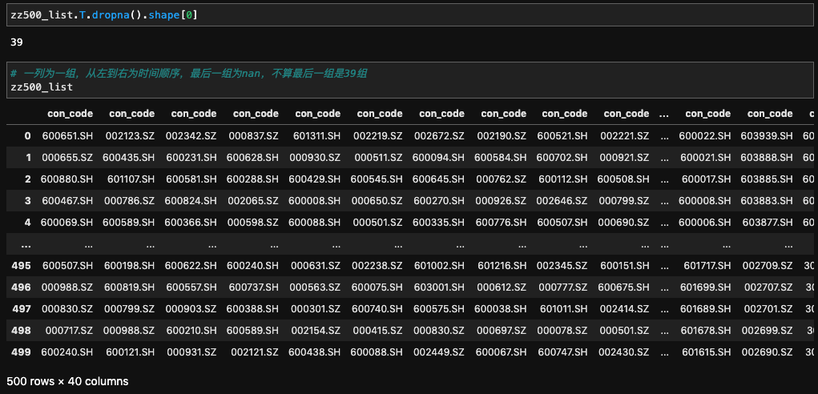Select cell 603001.SH in row 496
818x394 pixels.
pos(439,287)
